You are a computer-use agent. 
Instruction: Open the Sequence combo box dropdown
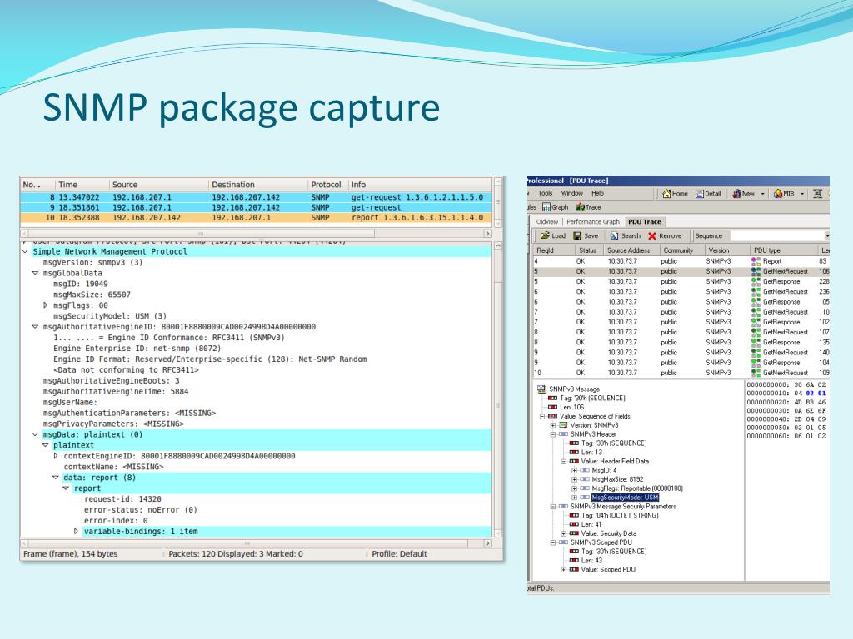[827, 235]
